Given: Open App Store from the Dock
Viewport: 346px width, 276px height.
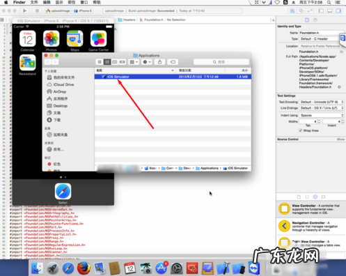Looking at the screenshot, I should coord(161,268).
